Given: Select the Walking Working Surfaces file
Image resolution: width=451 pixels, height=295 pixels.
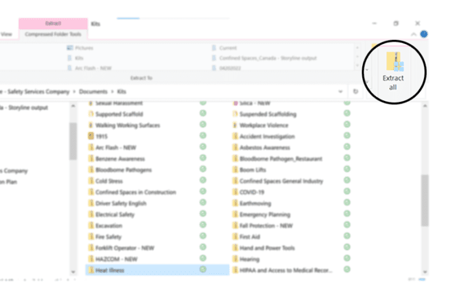Looking at the screenshot, I should click(127, 126).
